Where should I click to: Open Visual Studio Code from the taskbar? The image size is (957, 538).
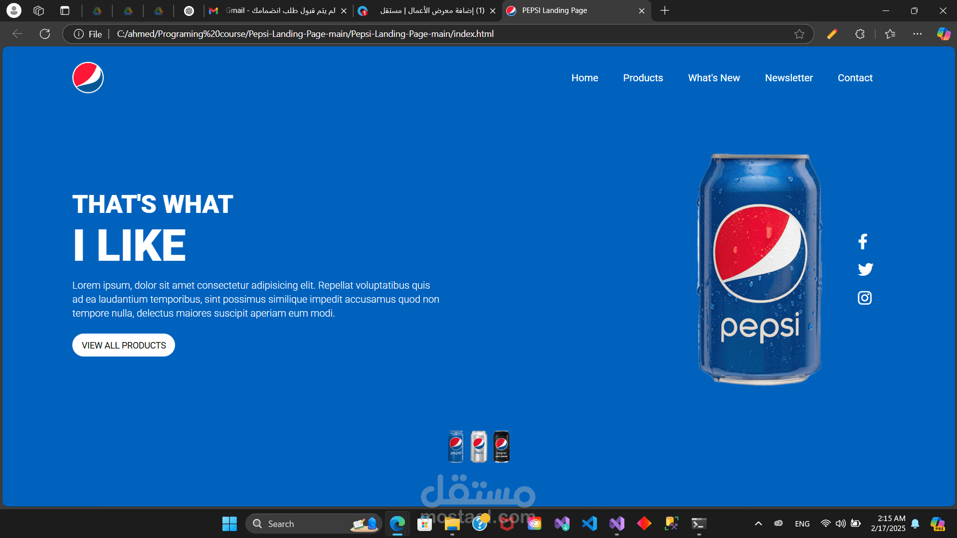589,524
